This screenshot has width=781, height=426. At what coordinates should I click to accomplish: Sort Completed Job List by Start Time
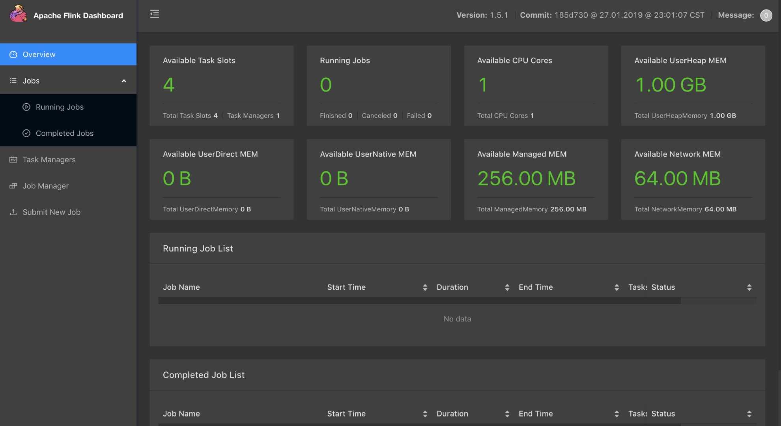425,414
